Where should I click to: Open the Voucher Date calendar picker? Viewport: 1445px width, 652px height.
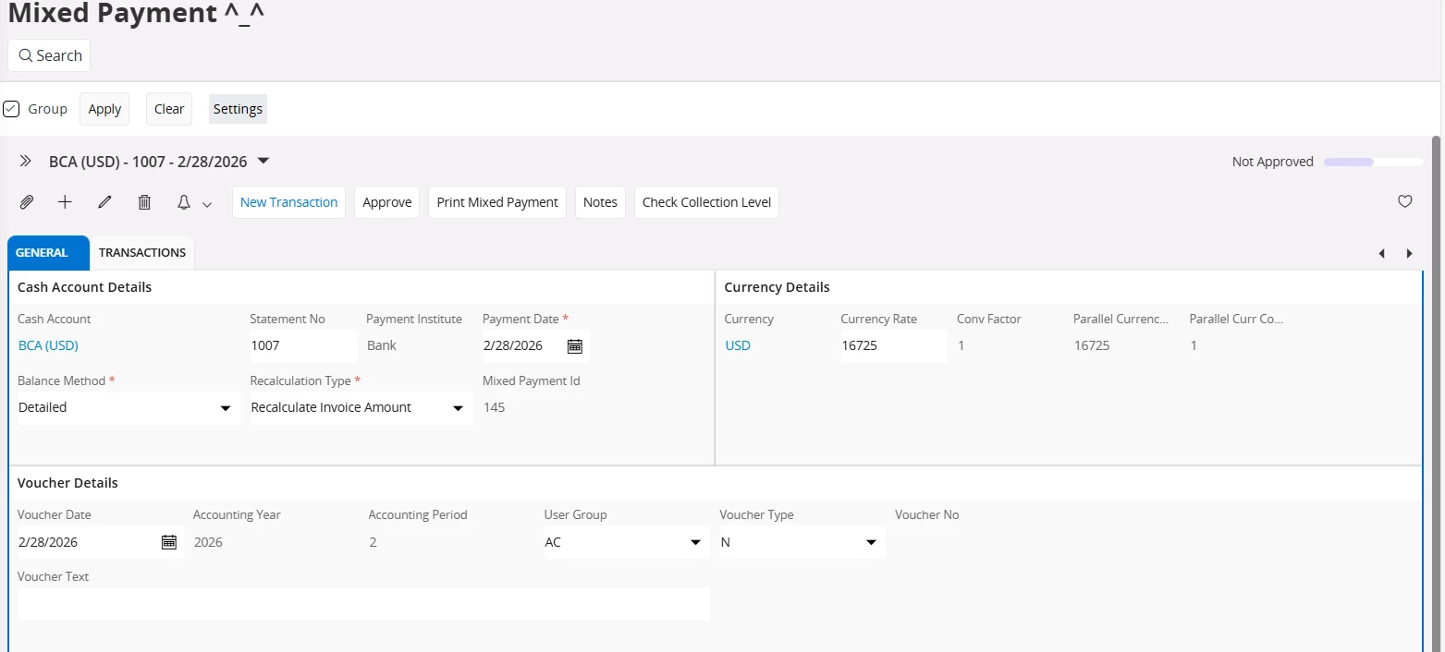point(169,542)
